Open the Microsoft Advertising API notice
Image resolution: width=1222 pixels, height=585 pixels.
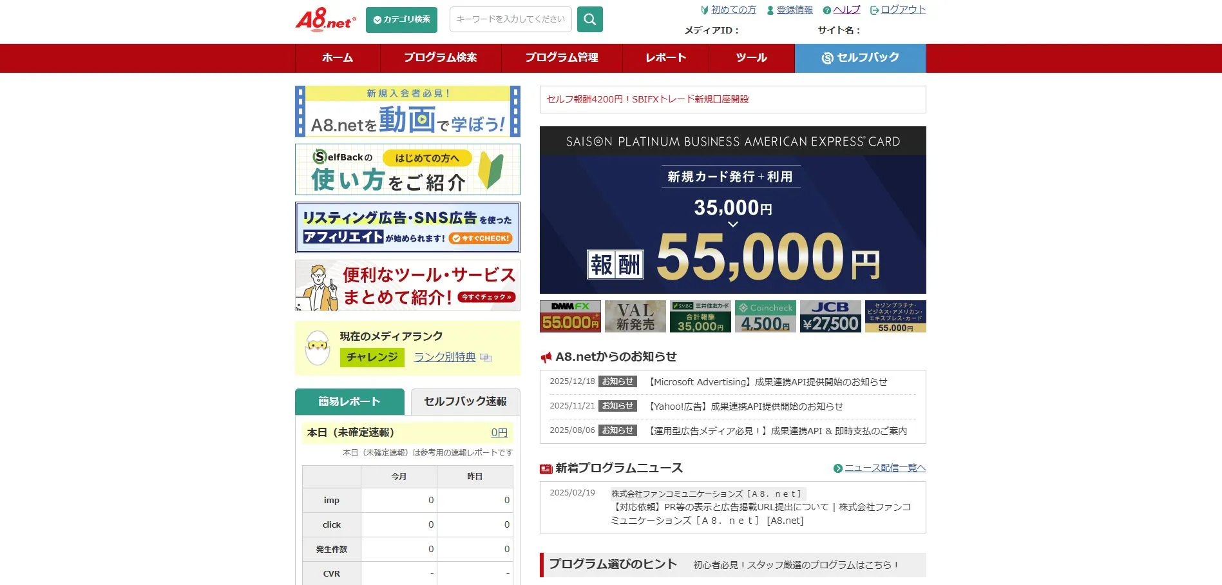click(x=767, y=382)
